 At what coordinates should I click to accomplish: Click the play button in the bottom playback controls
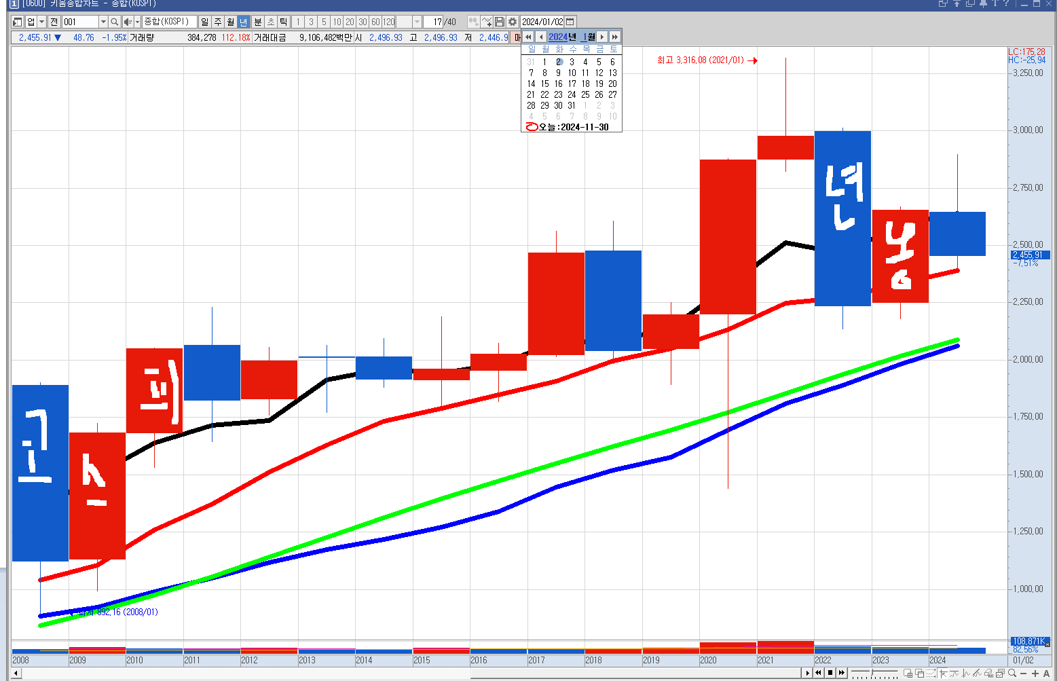pos(808,673)
